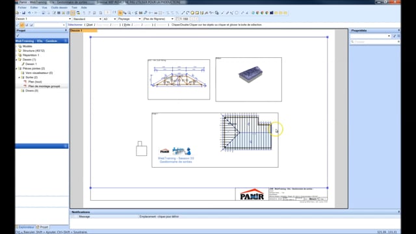Activate the highlighted selection arrow tool
The height and width of the screenshot is (234, 416).
point(120,13)
